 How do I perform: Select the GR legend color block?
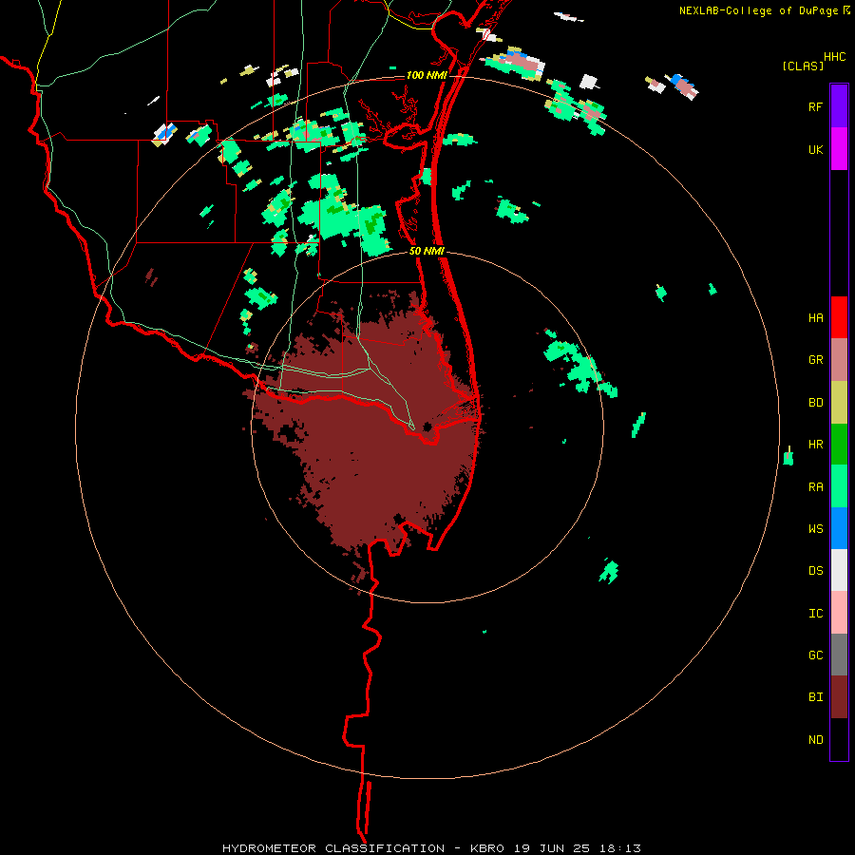click(x=839, y=360)
